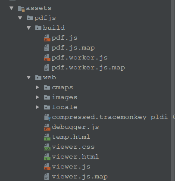This screenshot has width=175, height=181.
Task: Click the JS icon beside debugger.js
Action: point(47,127)
